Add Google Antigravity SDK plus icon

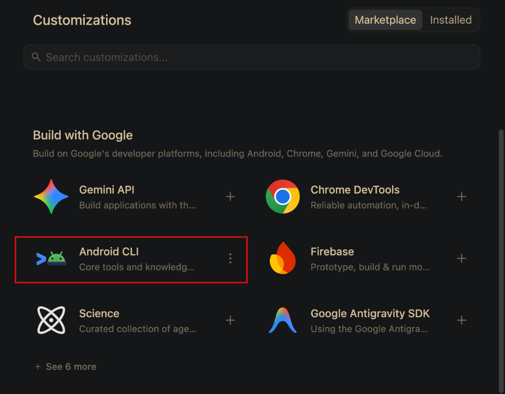point(462,320)
